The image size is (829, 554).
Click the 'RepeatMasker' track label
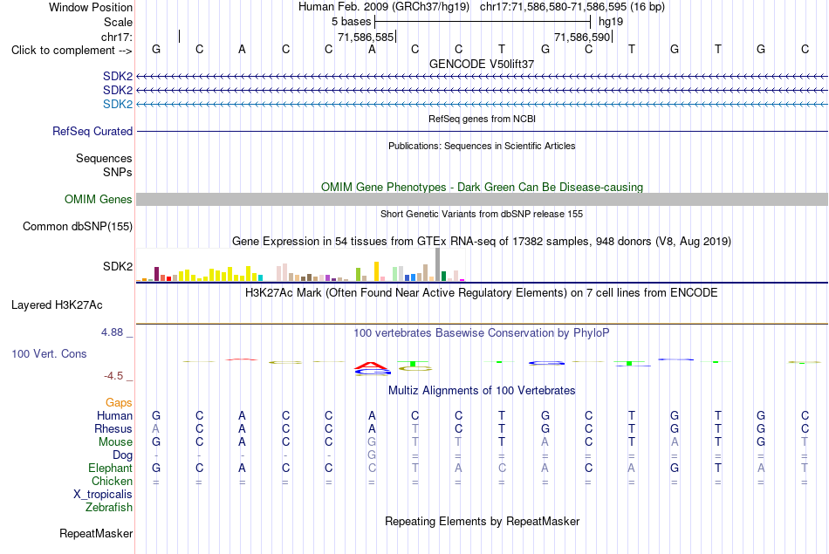(x=96, y=533)
